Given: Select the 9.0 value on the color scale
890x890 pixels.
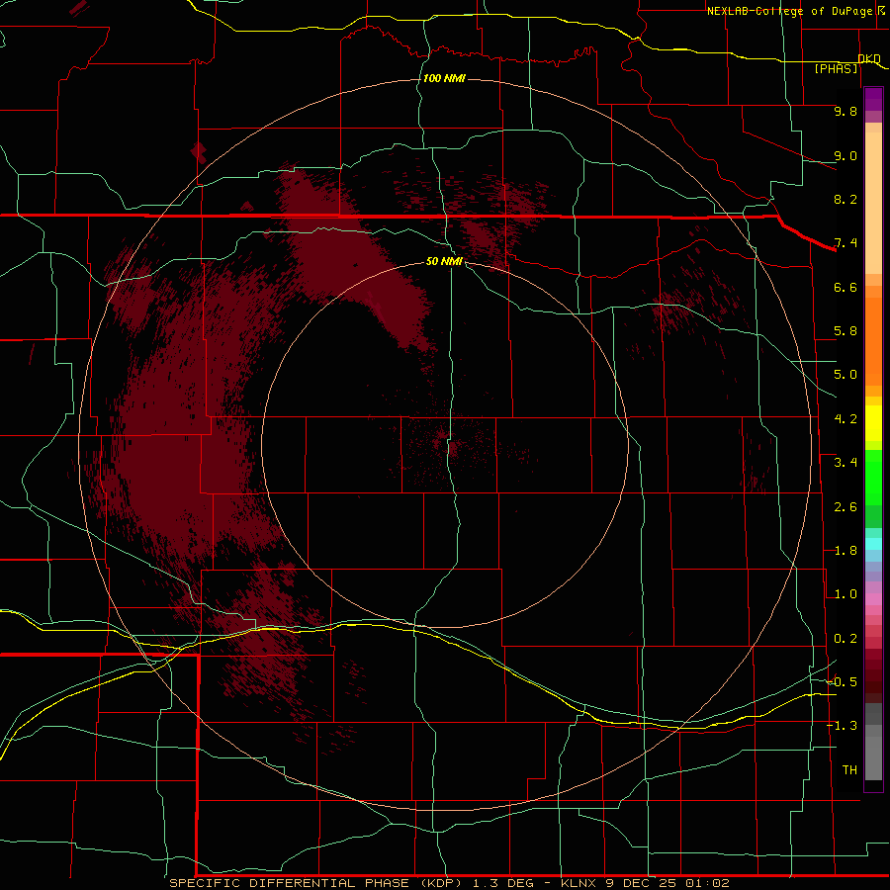Looking at the screenshot, I should (x=845, y=155).
